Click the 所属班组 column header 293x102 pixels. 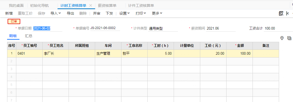coord(82,46)
